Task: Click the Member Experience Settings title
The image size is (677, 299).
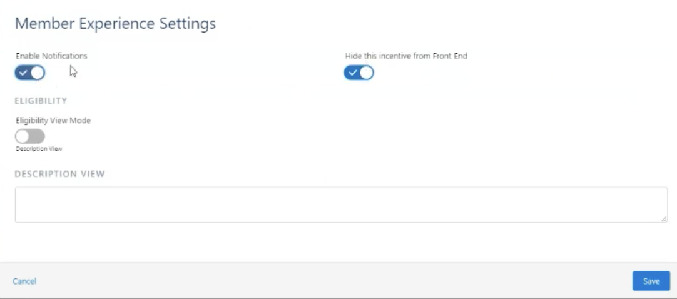Action: (115, 24)
